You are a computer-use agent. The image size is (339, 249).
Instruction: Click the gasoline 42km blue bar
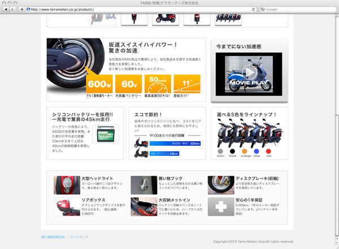pyautogui.click(x=164, y=154)
